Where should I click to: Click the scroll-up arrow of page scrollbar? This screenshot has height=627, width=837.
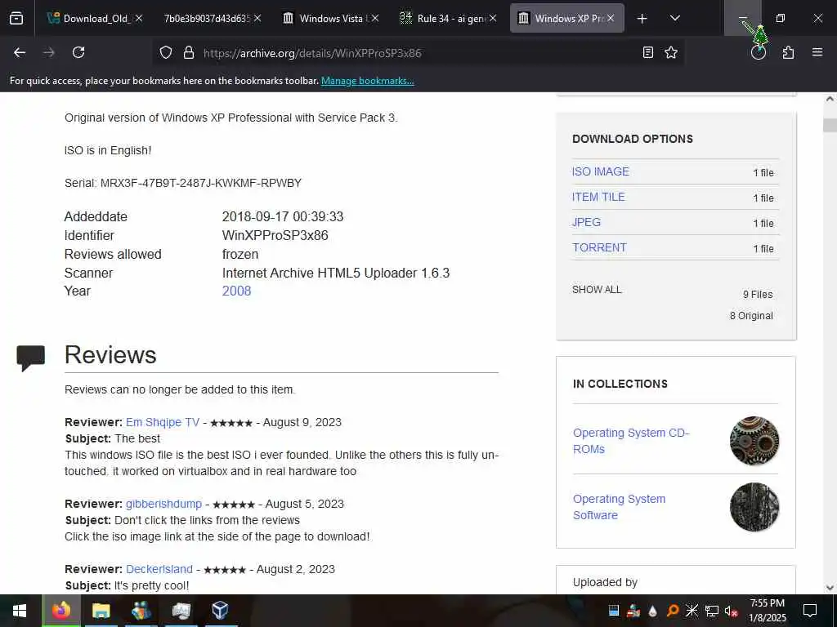(x=830, y=99)
